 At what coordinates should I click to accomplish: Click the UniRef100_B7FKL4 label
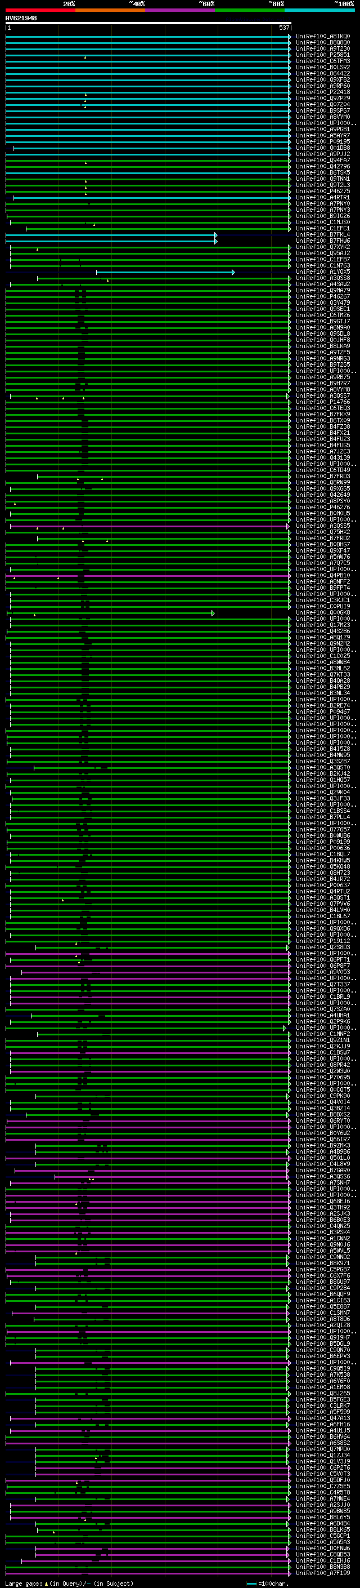point(323,235)
